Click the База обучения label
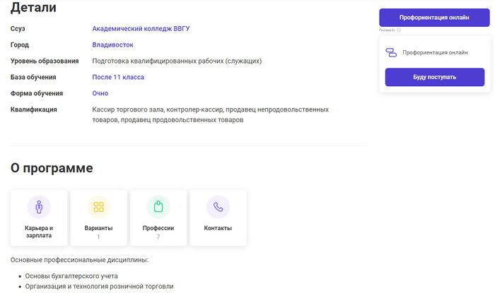Viewport: 495px width, 293px height. 33,77
